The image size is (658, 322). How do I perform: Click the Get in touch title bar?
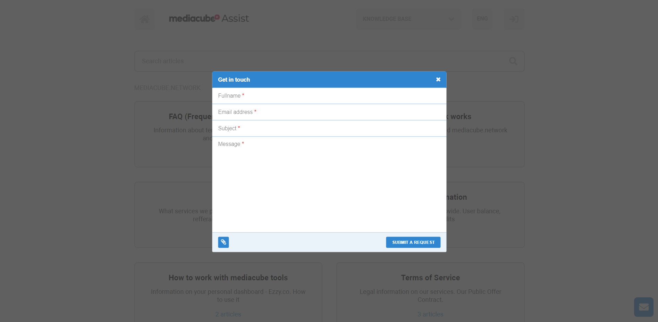329,80
